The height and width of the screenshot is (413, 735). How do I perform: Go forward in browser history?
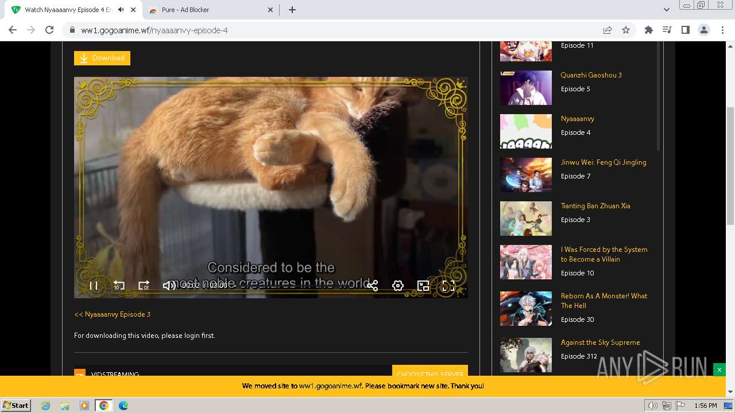[31, 30]
